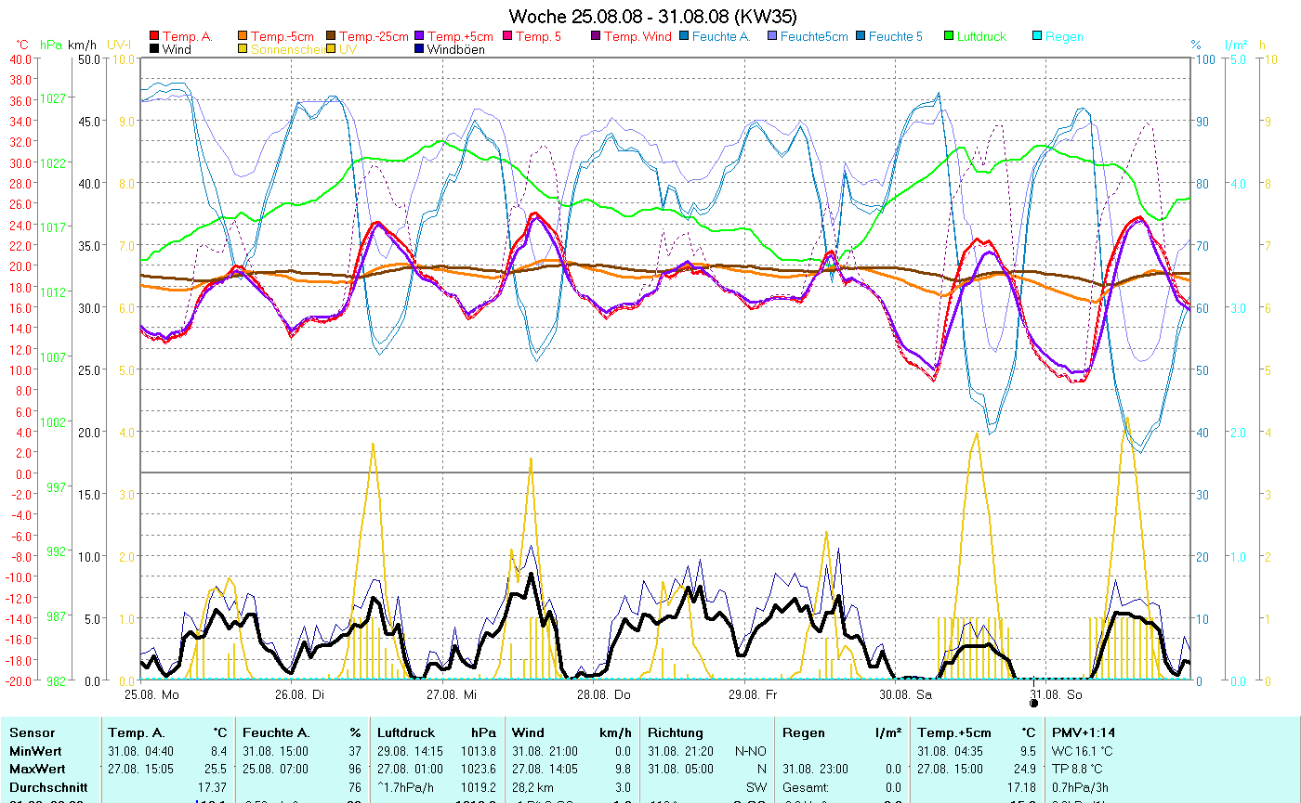
Task: Click the red Temp. A. legend square
Action: pyautogui.click(x=154, y=37)
